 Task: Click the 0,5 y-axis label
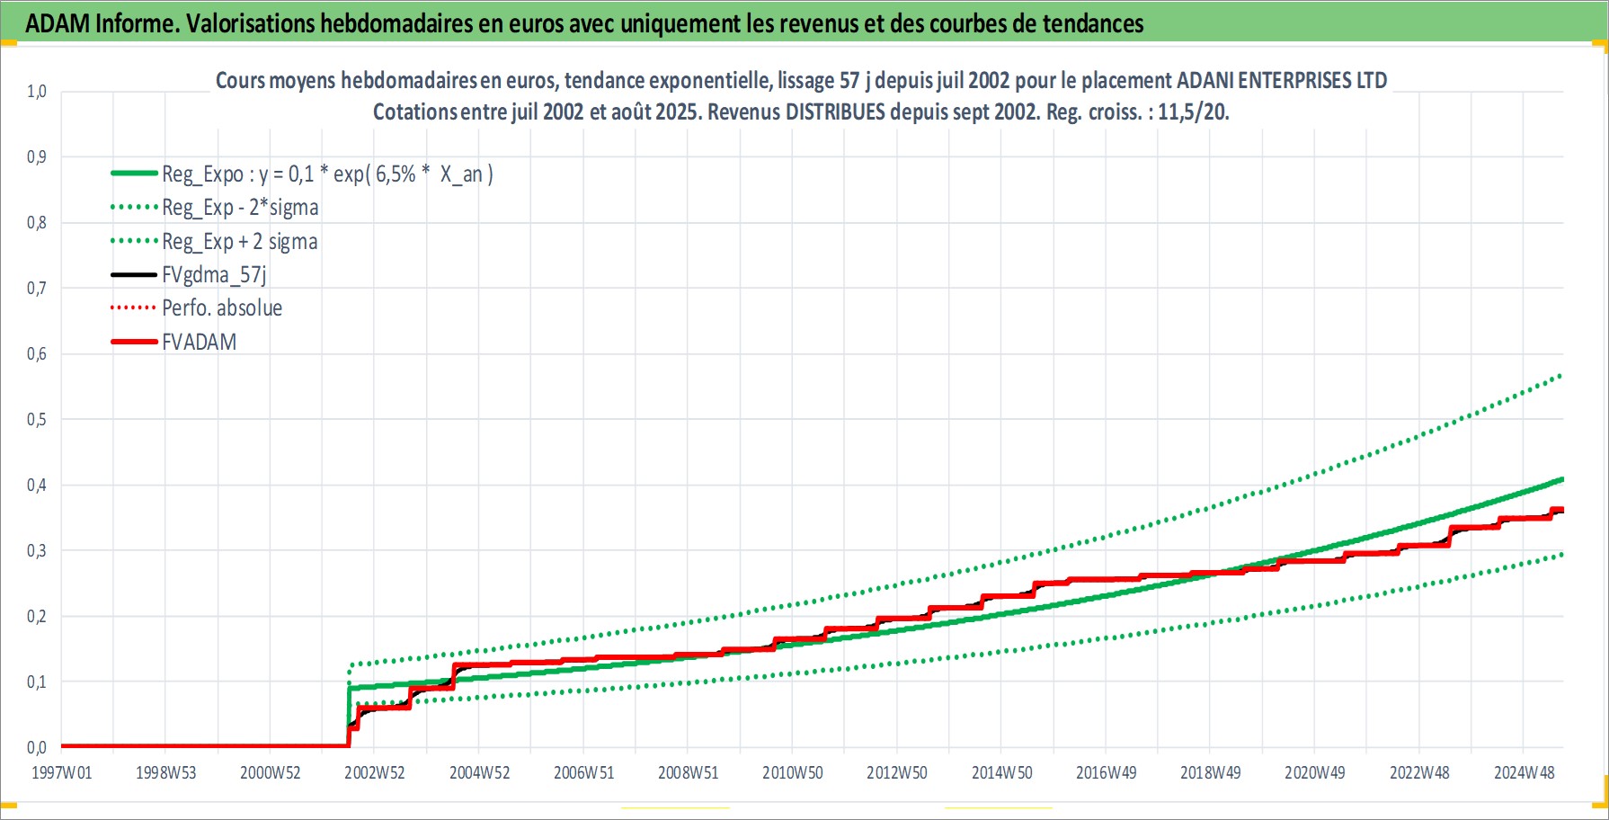point(37,419)
